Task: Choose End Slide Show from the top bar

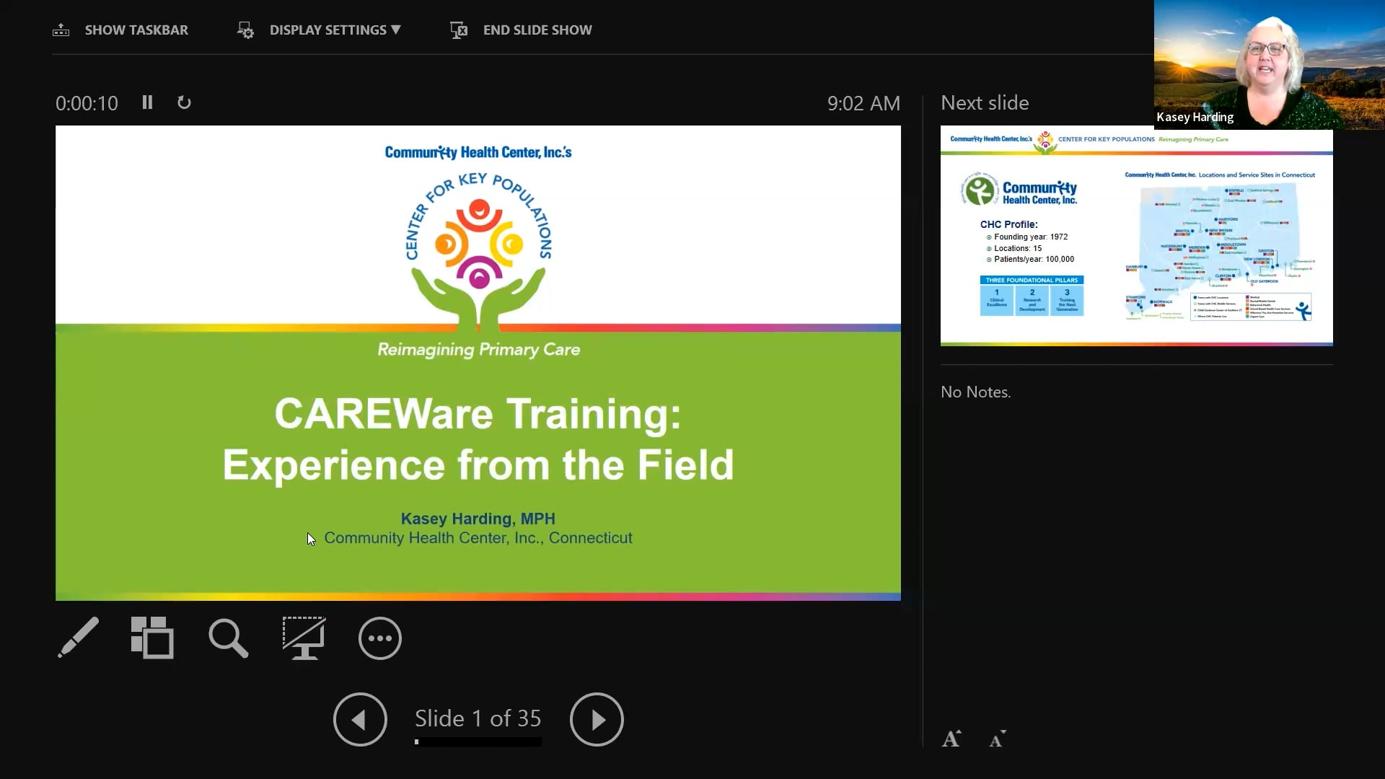Action: click(537, 30)
